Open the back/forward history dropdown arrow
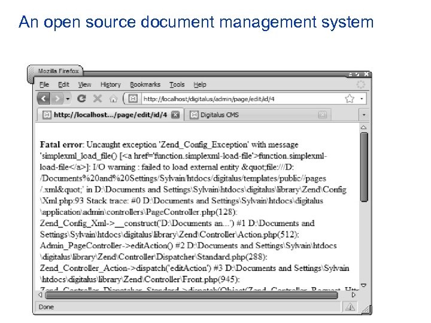Viewport: 431px width, 323px height. click(x=68, y=99)
